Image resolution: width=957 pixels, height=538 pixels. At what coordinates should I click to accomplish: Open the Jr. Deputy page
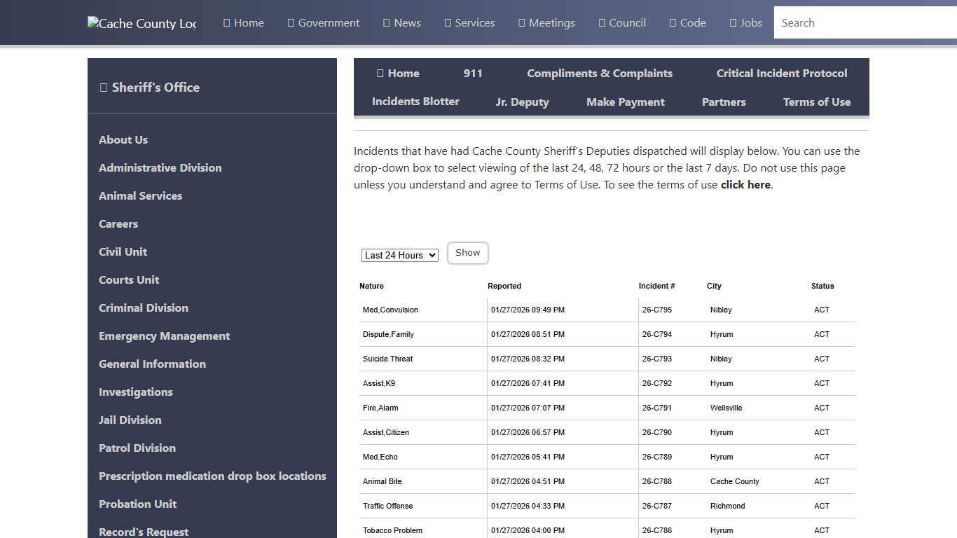pyautogui.click(x=522, y=102)
